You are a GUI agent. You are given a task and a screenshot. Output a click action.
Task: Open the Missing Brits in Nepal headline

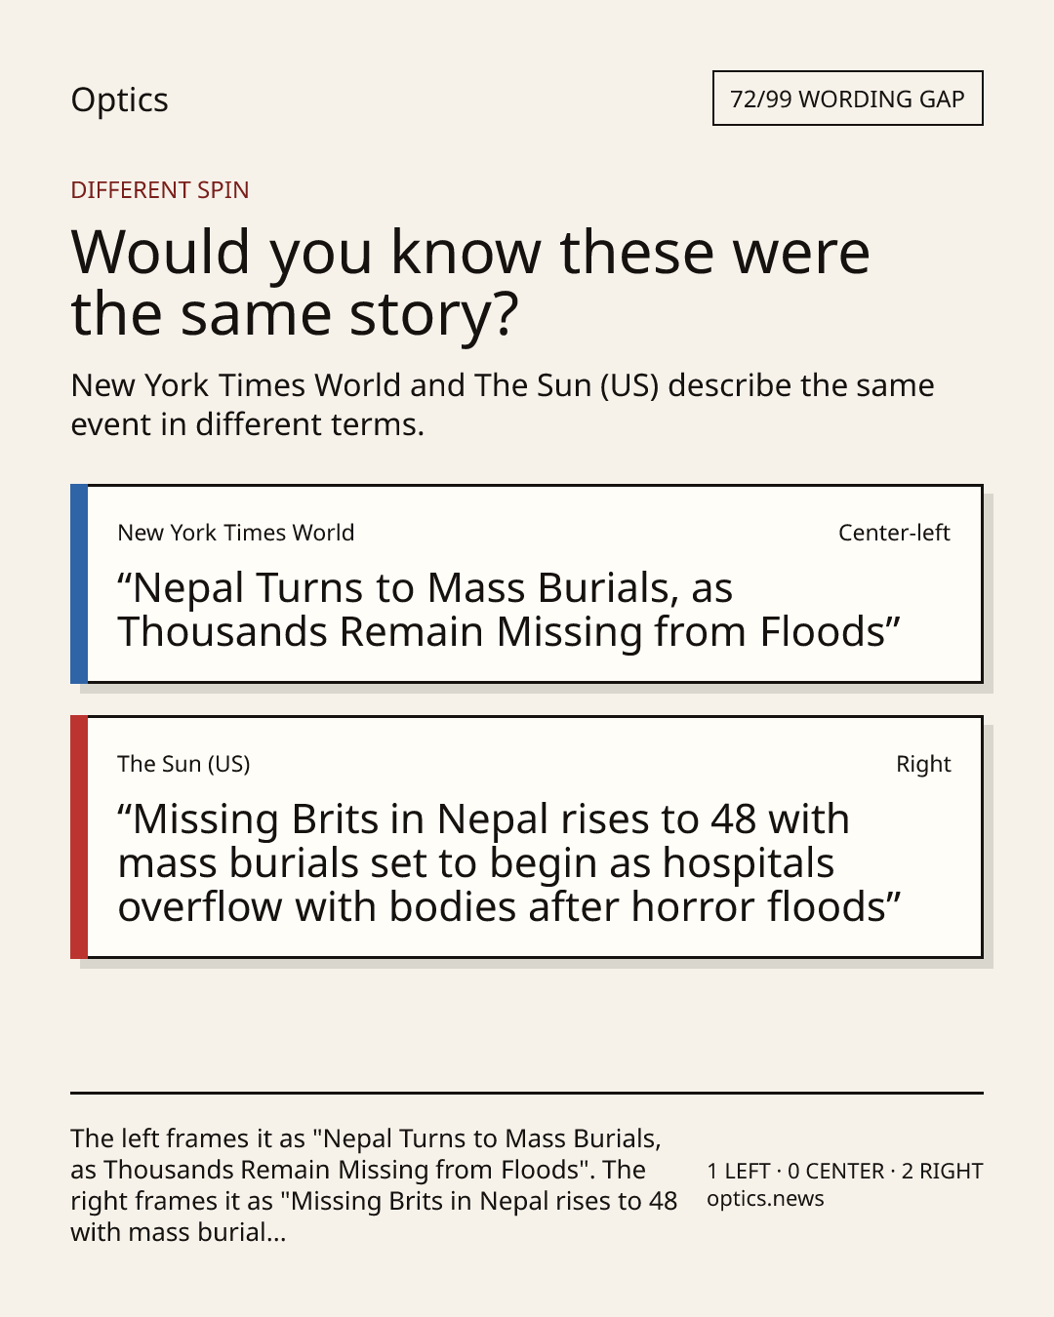click(509, 862)
